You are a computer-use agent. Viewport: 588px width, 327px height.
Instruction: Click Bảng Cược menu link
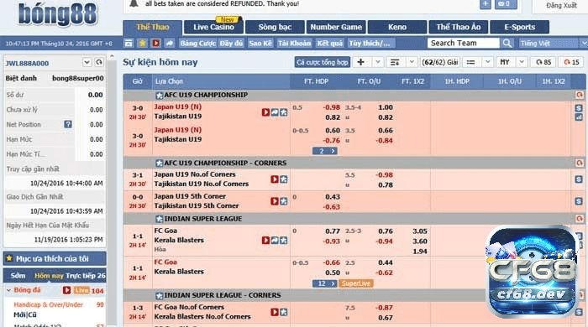pos(197,43)
